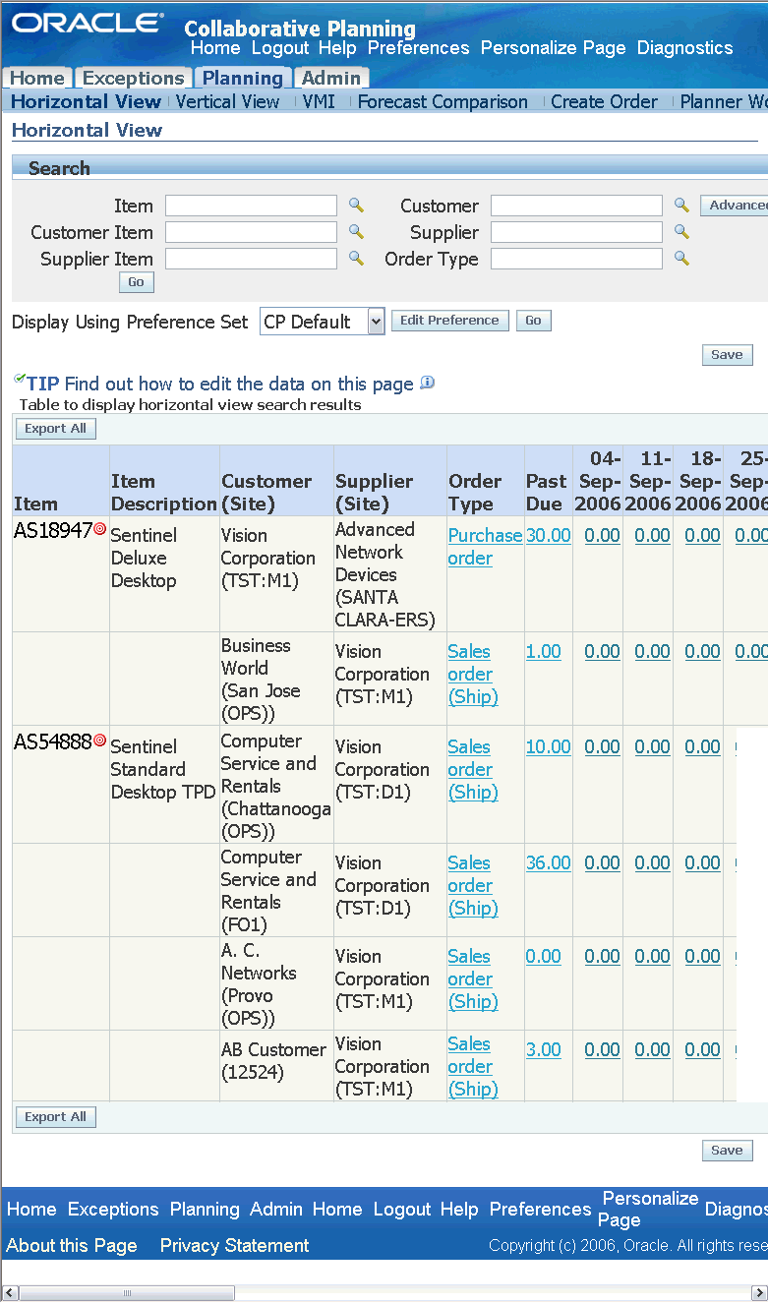Viewport: 768px width, 1304px height.
Task: Switch to the Planning tab
Action: click(x=242, y=78)
